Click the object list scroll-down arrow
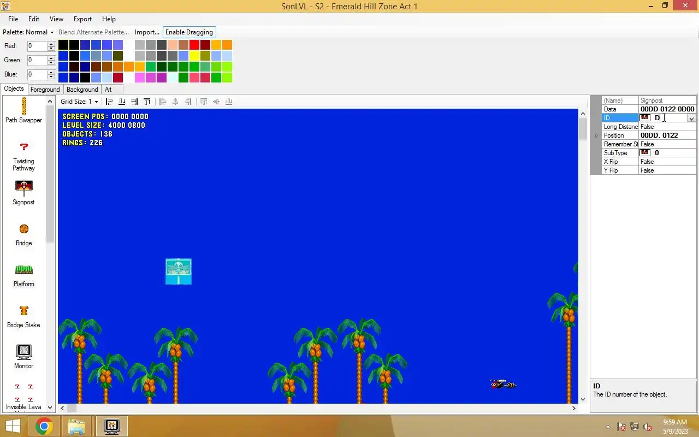 point(50,407)
